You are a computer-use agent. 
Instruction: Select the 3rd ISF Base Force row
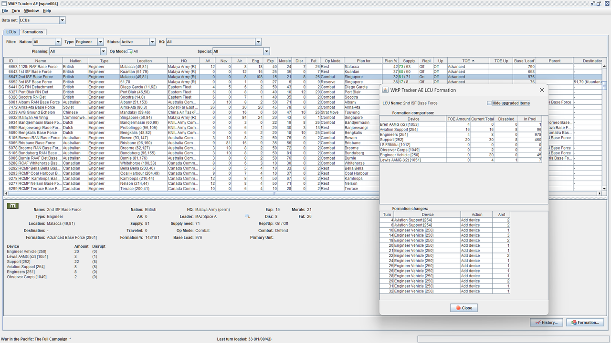point(302,82)
